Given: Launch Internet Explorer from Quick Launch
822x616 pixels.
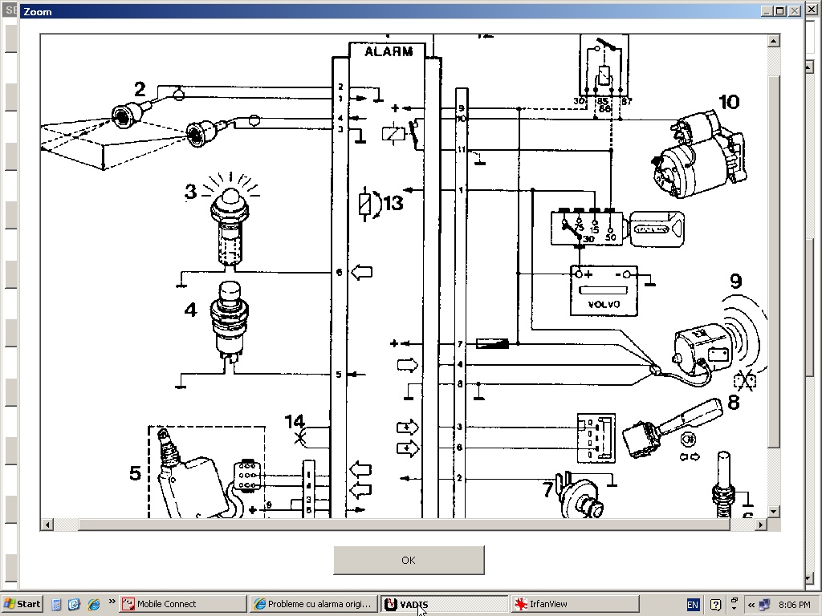Looking at the screenshot, I should pos(93,604).
